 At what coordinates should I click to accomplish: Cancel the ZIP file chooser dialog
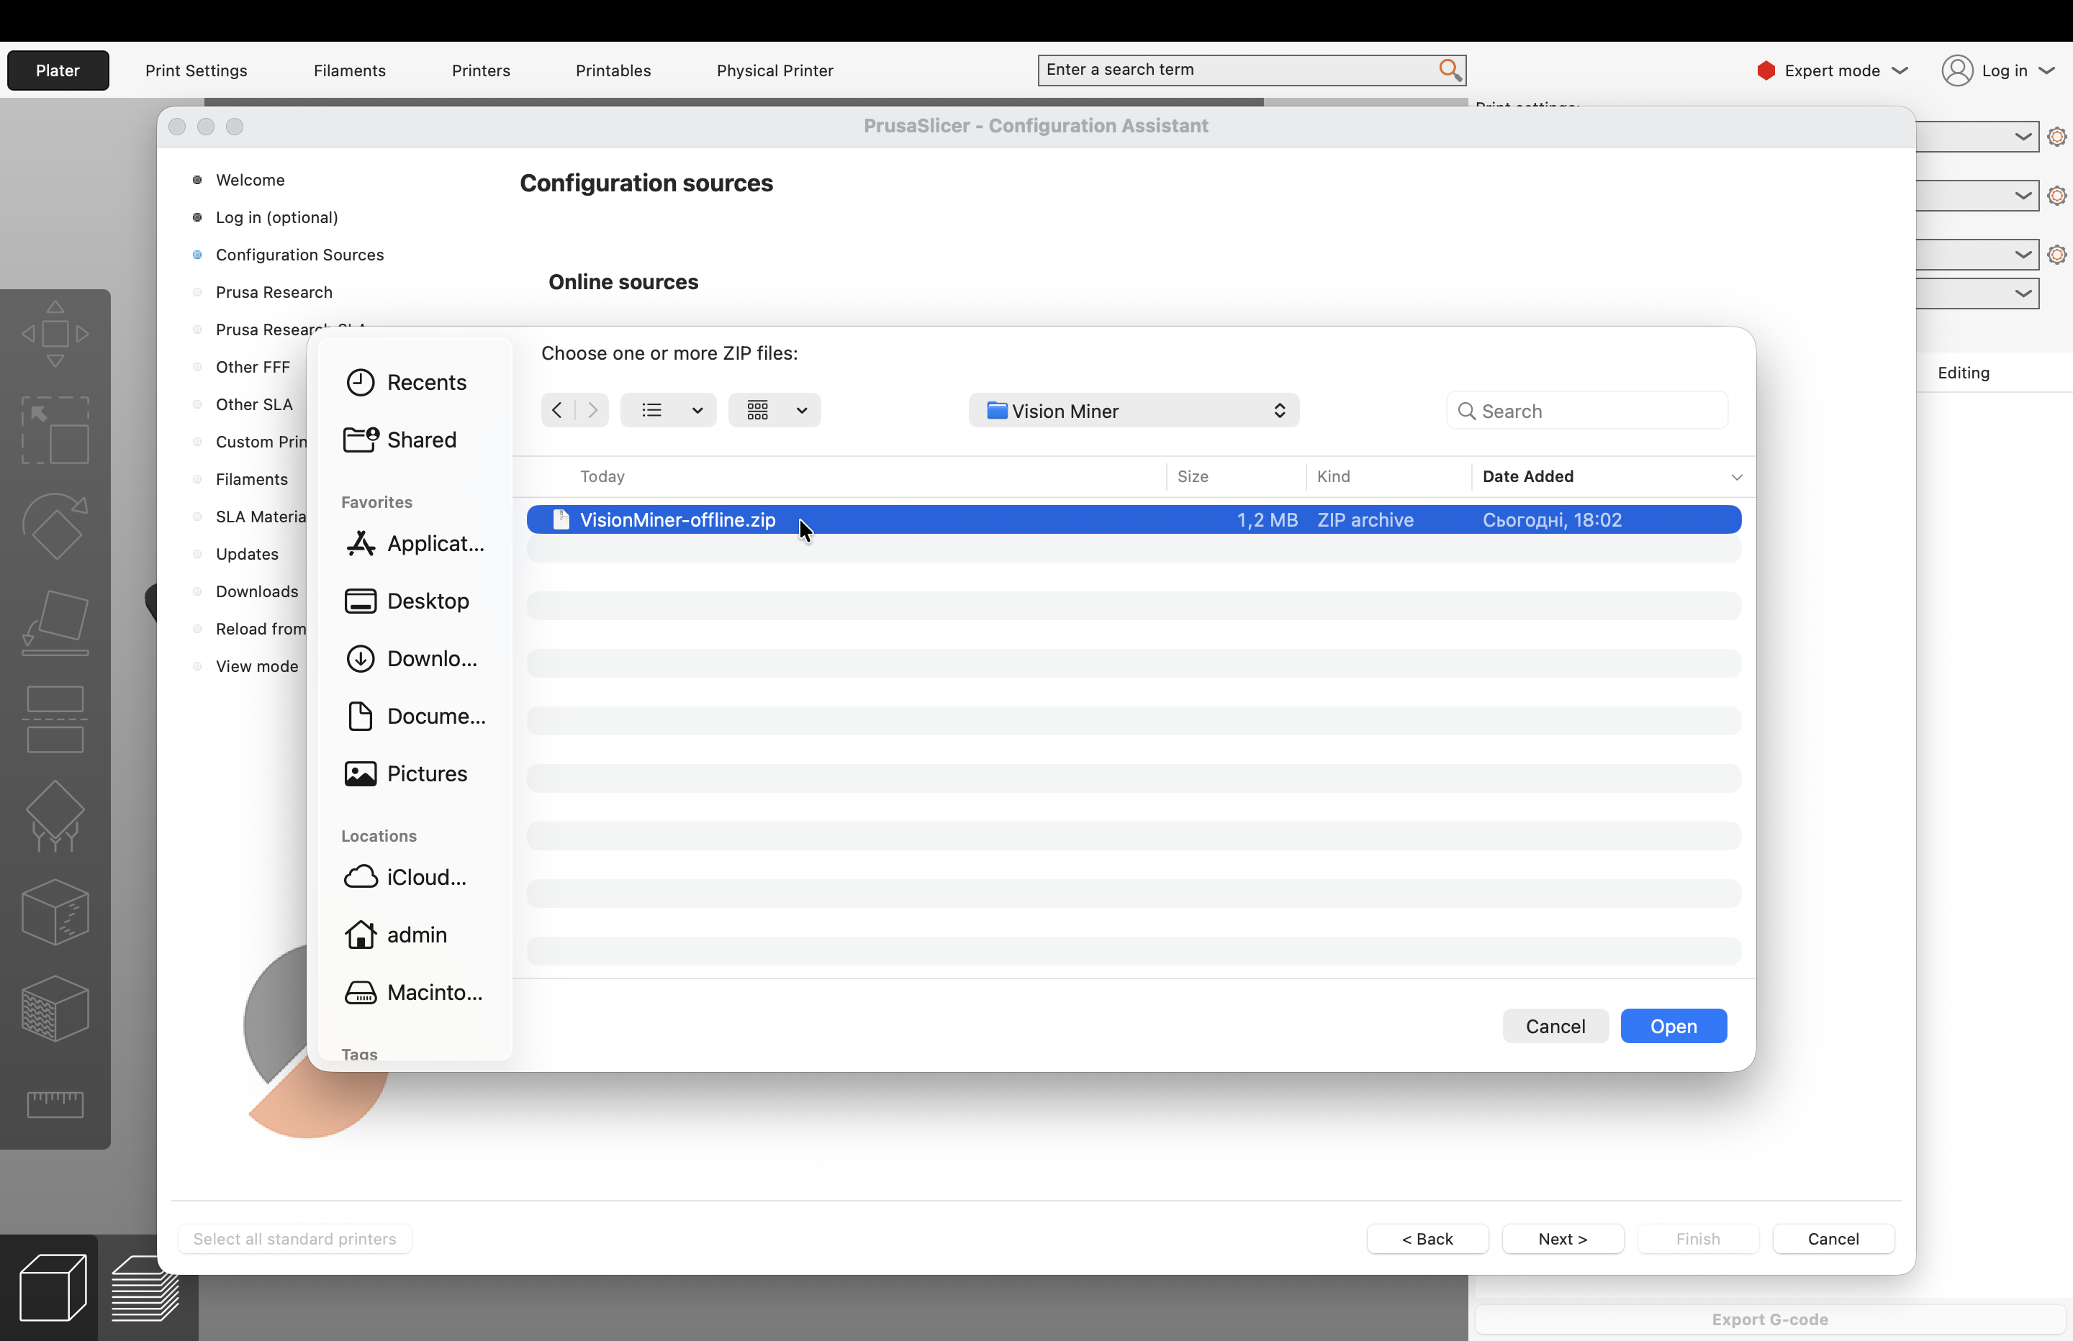(x=1555, y=1026)
